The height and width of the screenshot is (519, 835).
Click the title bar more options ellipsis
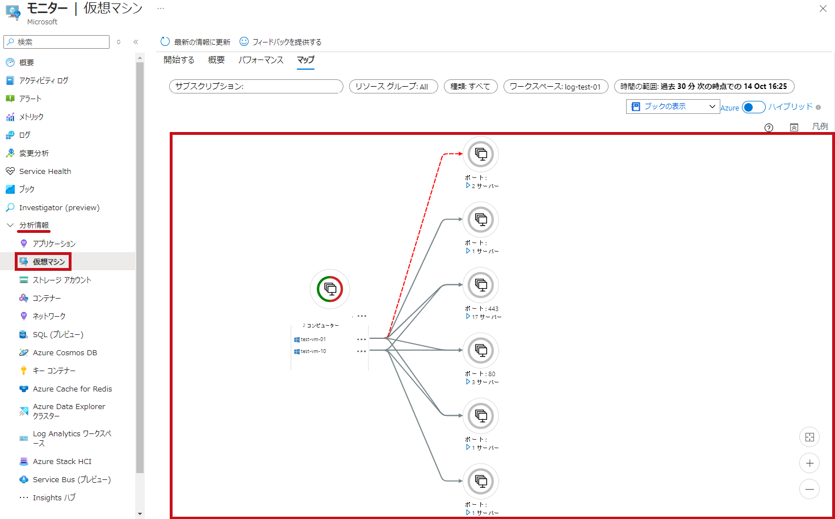pos(161,8)
